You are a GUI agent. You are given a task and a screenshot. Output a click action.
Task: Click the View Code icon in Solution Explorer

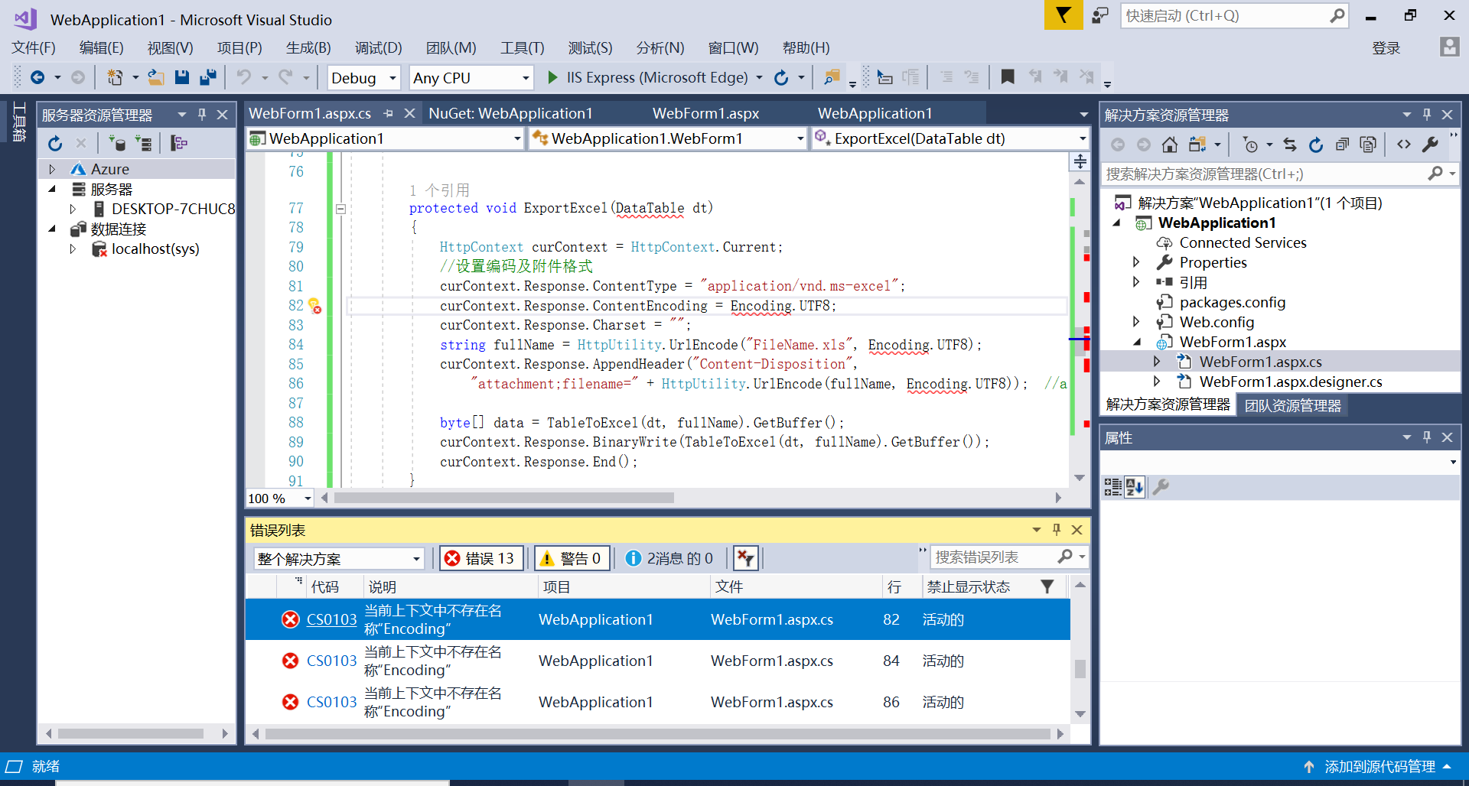pos(1405,144)
